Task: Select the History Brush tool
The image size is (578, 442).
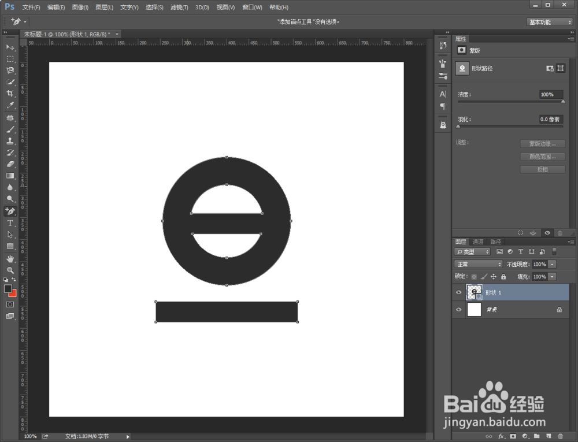Action: 10,153
